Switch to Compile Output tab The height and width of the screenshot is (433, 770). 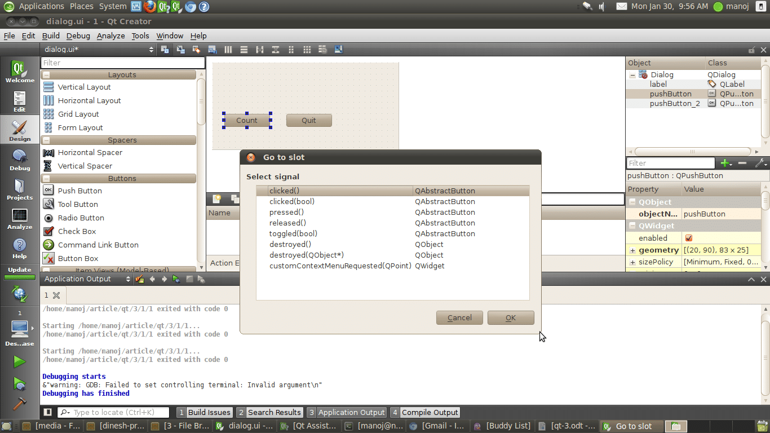point(424,412)
